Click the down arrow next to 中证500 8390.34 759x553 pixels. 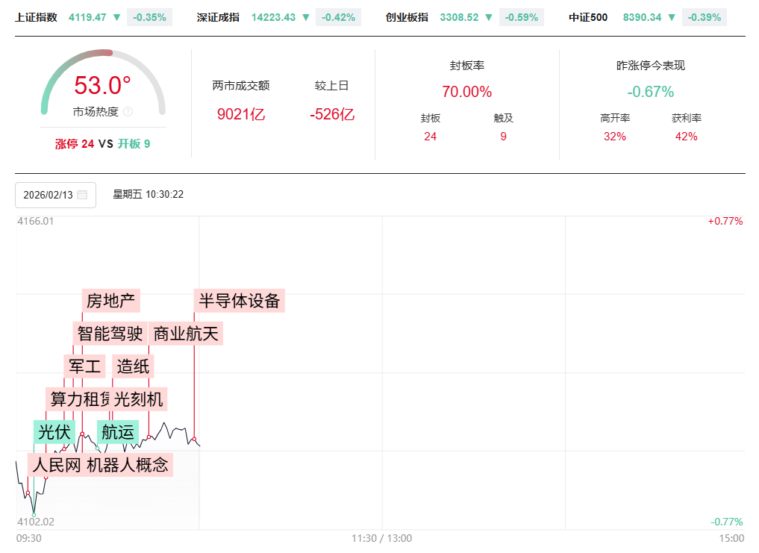[672, 17]
